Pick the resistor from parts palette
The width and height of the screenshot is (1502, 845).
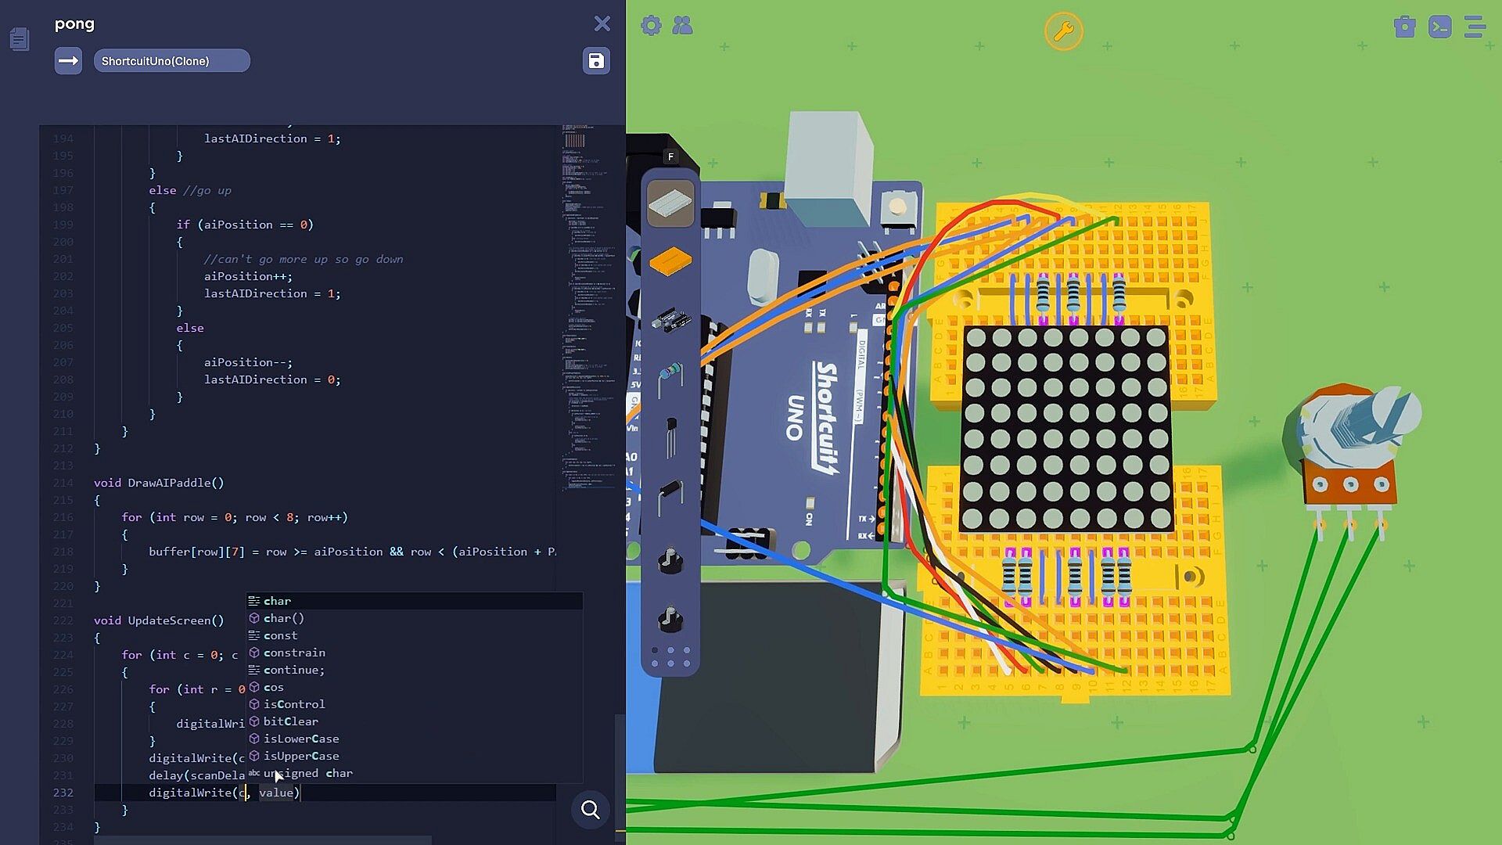click(670, 378)
